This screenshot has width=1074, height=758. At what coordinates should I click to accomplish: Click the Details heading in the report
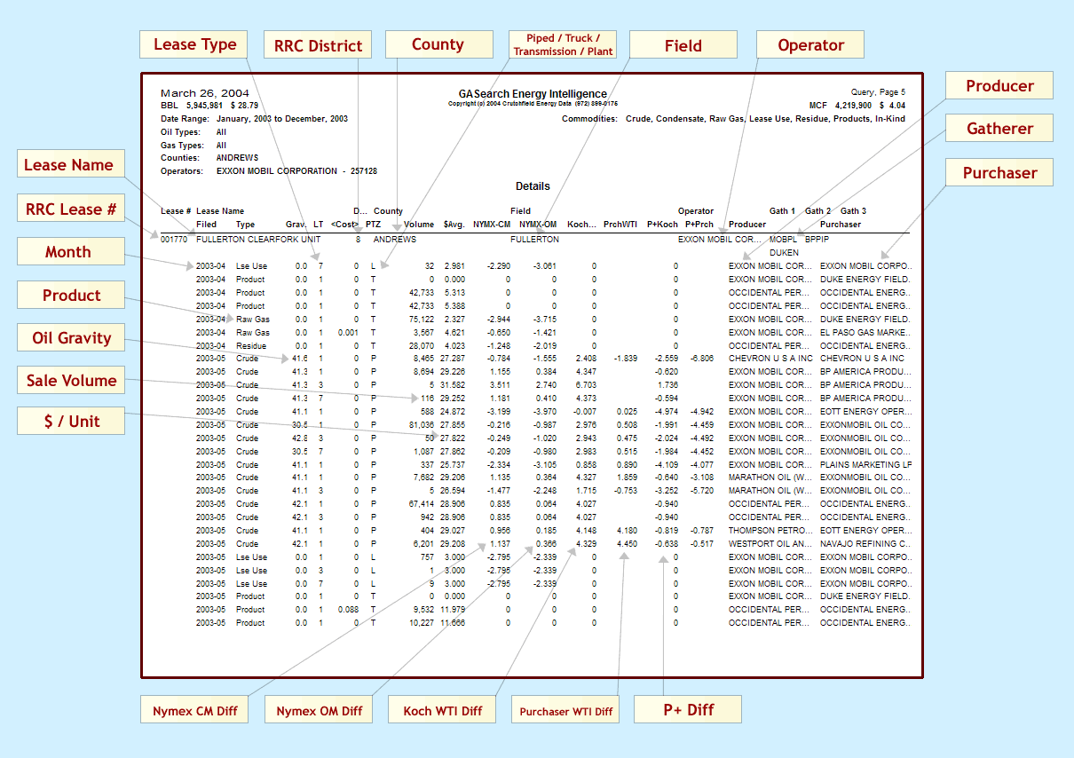(x=533, y=186)
